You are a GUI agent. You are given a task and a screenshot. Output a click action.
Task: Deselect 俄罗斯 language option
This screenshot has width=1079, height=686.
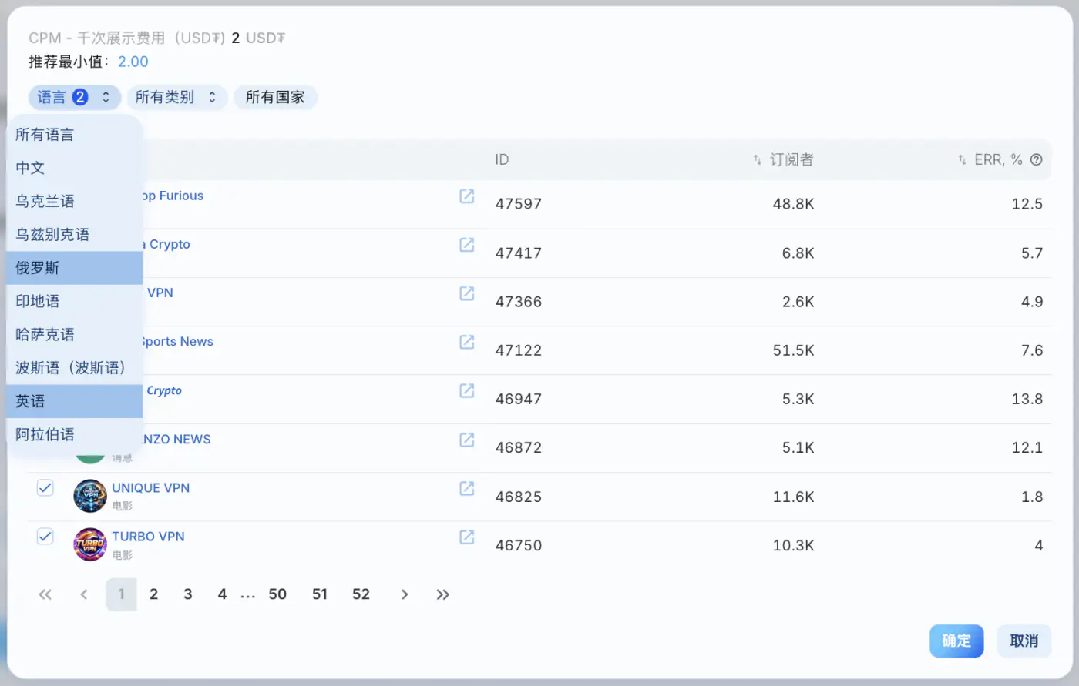75,268
